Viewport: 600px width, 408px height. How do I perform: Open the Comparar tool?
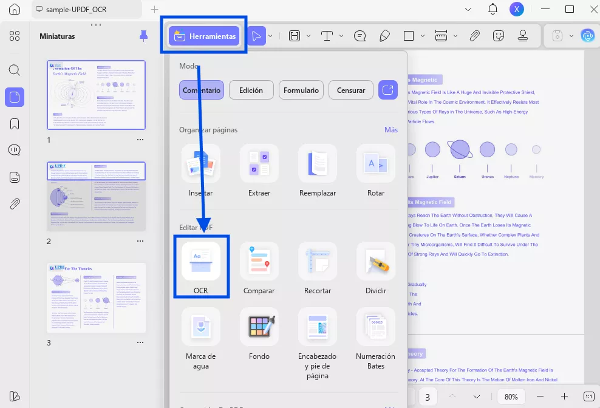pyautogui.click(x=259, y=267)
